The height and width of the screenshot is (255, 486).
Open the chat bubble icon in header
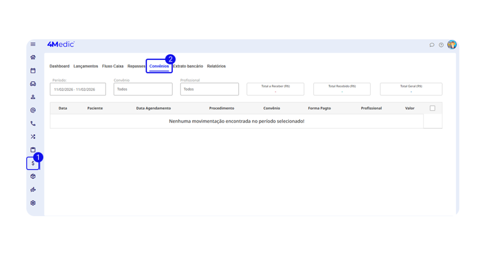[432, 45]
